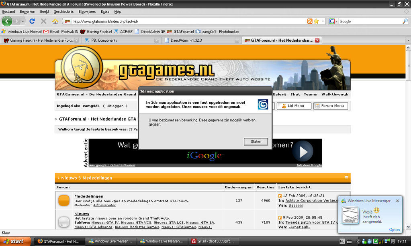Go back with Firefox back arrow

tap(7, 21)
